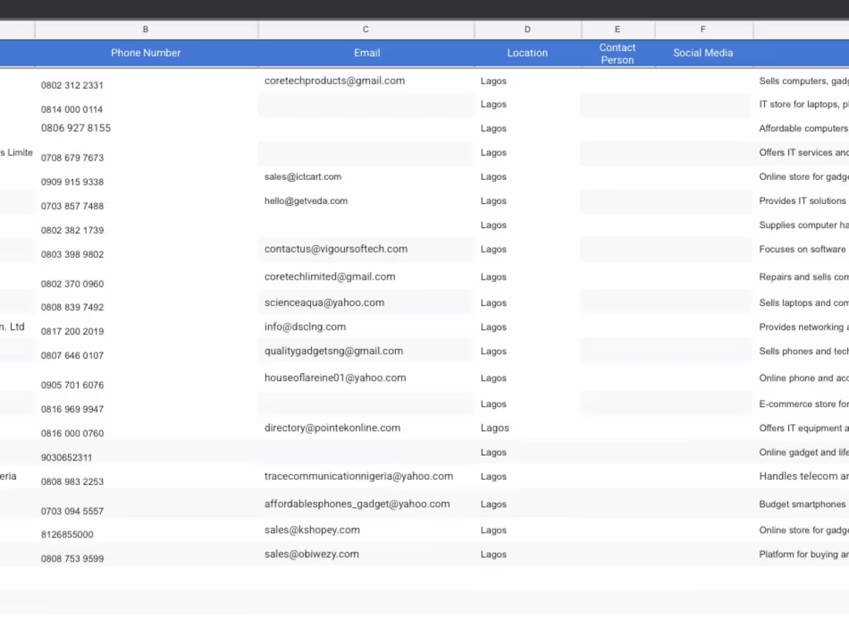Select phone number 0905 701 6076
Viewport: 849px width, 638px height.
[x=72, y=385]
